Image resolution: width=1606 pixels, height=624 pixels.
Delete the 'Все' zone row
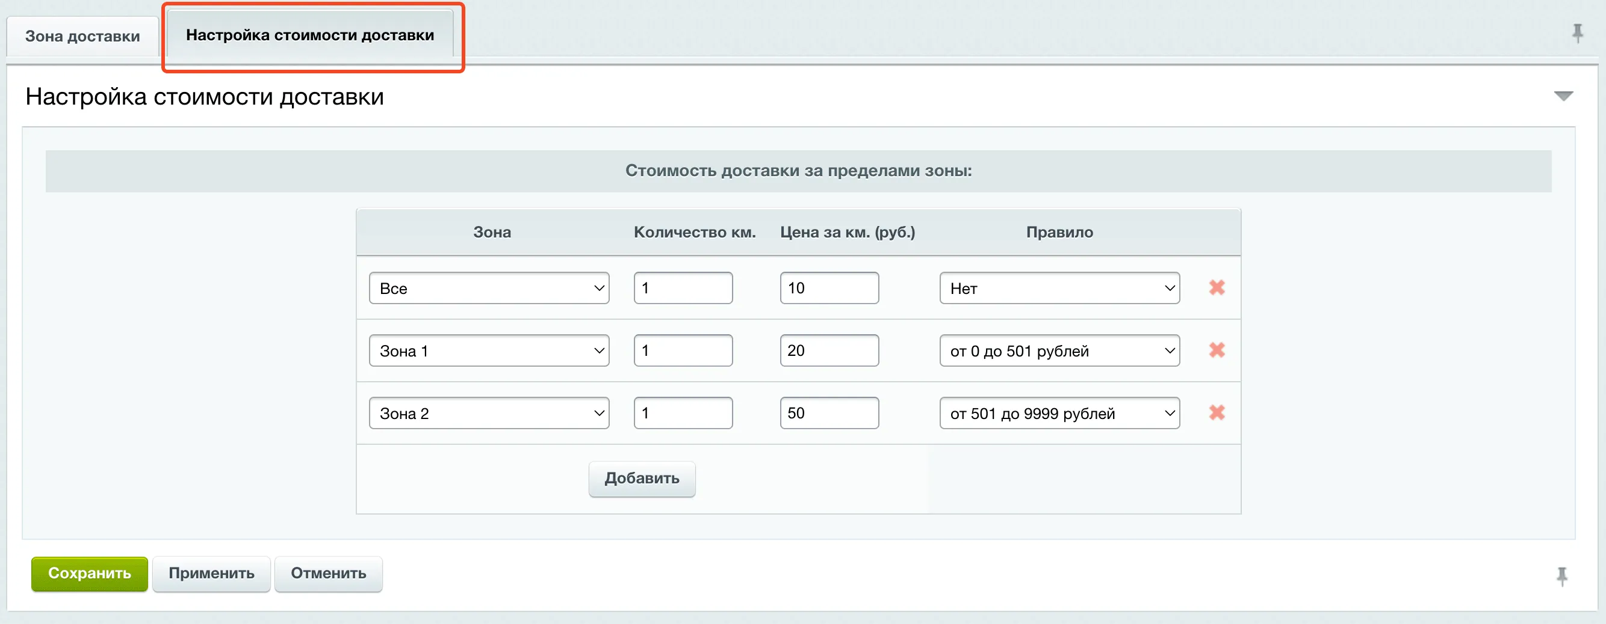tap(1217, 288)
